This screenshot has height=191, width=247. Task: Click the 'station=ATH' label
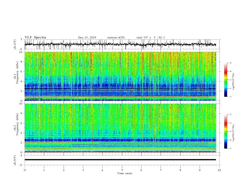point(116,37)
